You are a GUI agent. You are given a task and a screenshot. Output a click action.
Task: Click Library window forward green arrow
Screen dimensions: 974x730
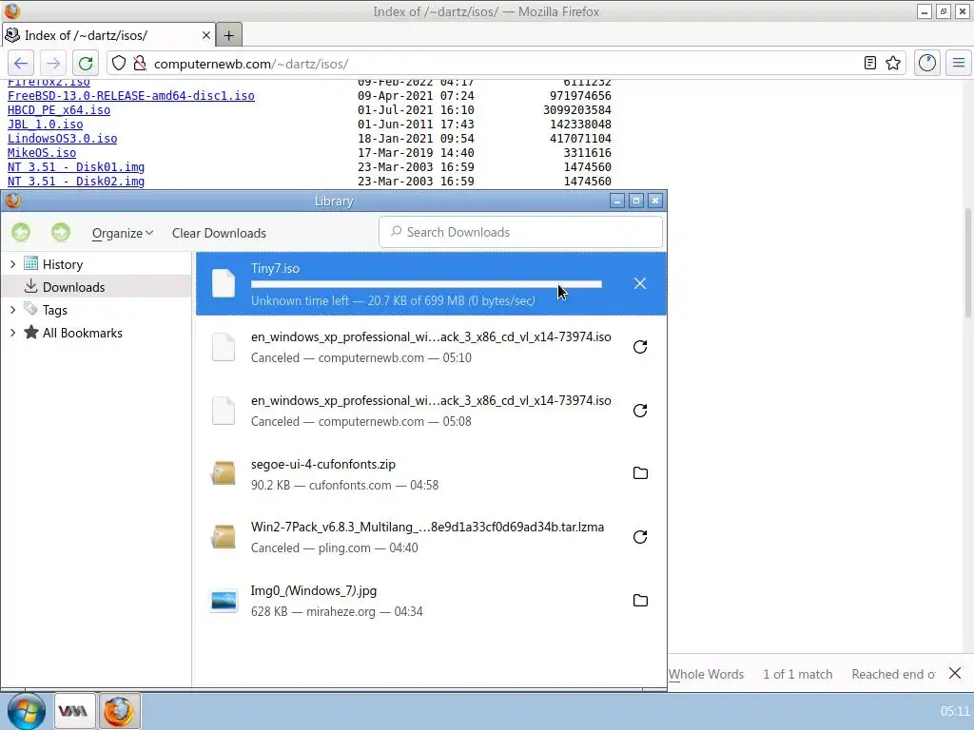point(61,232)
